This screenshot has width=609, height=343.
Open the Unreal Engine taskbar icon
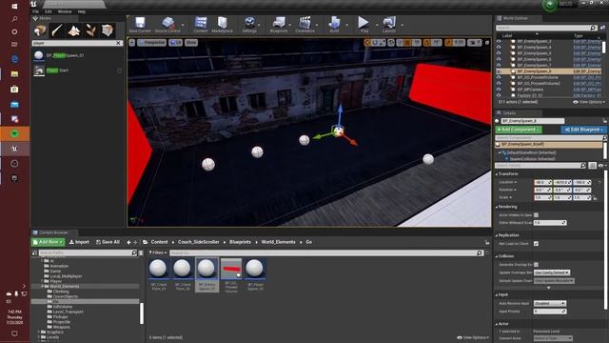click(15, 149)
